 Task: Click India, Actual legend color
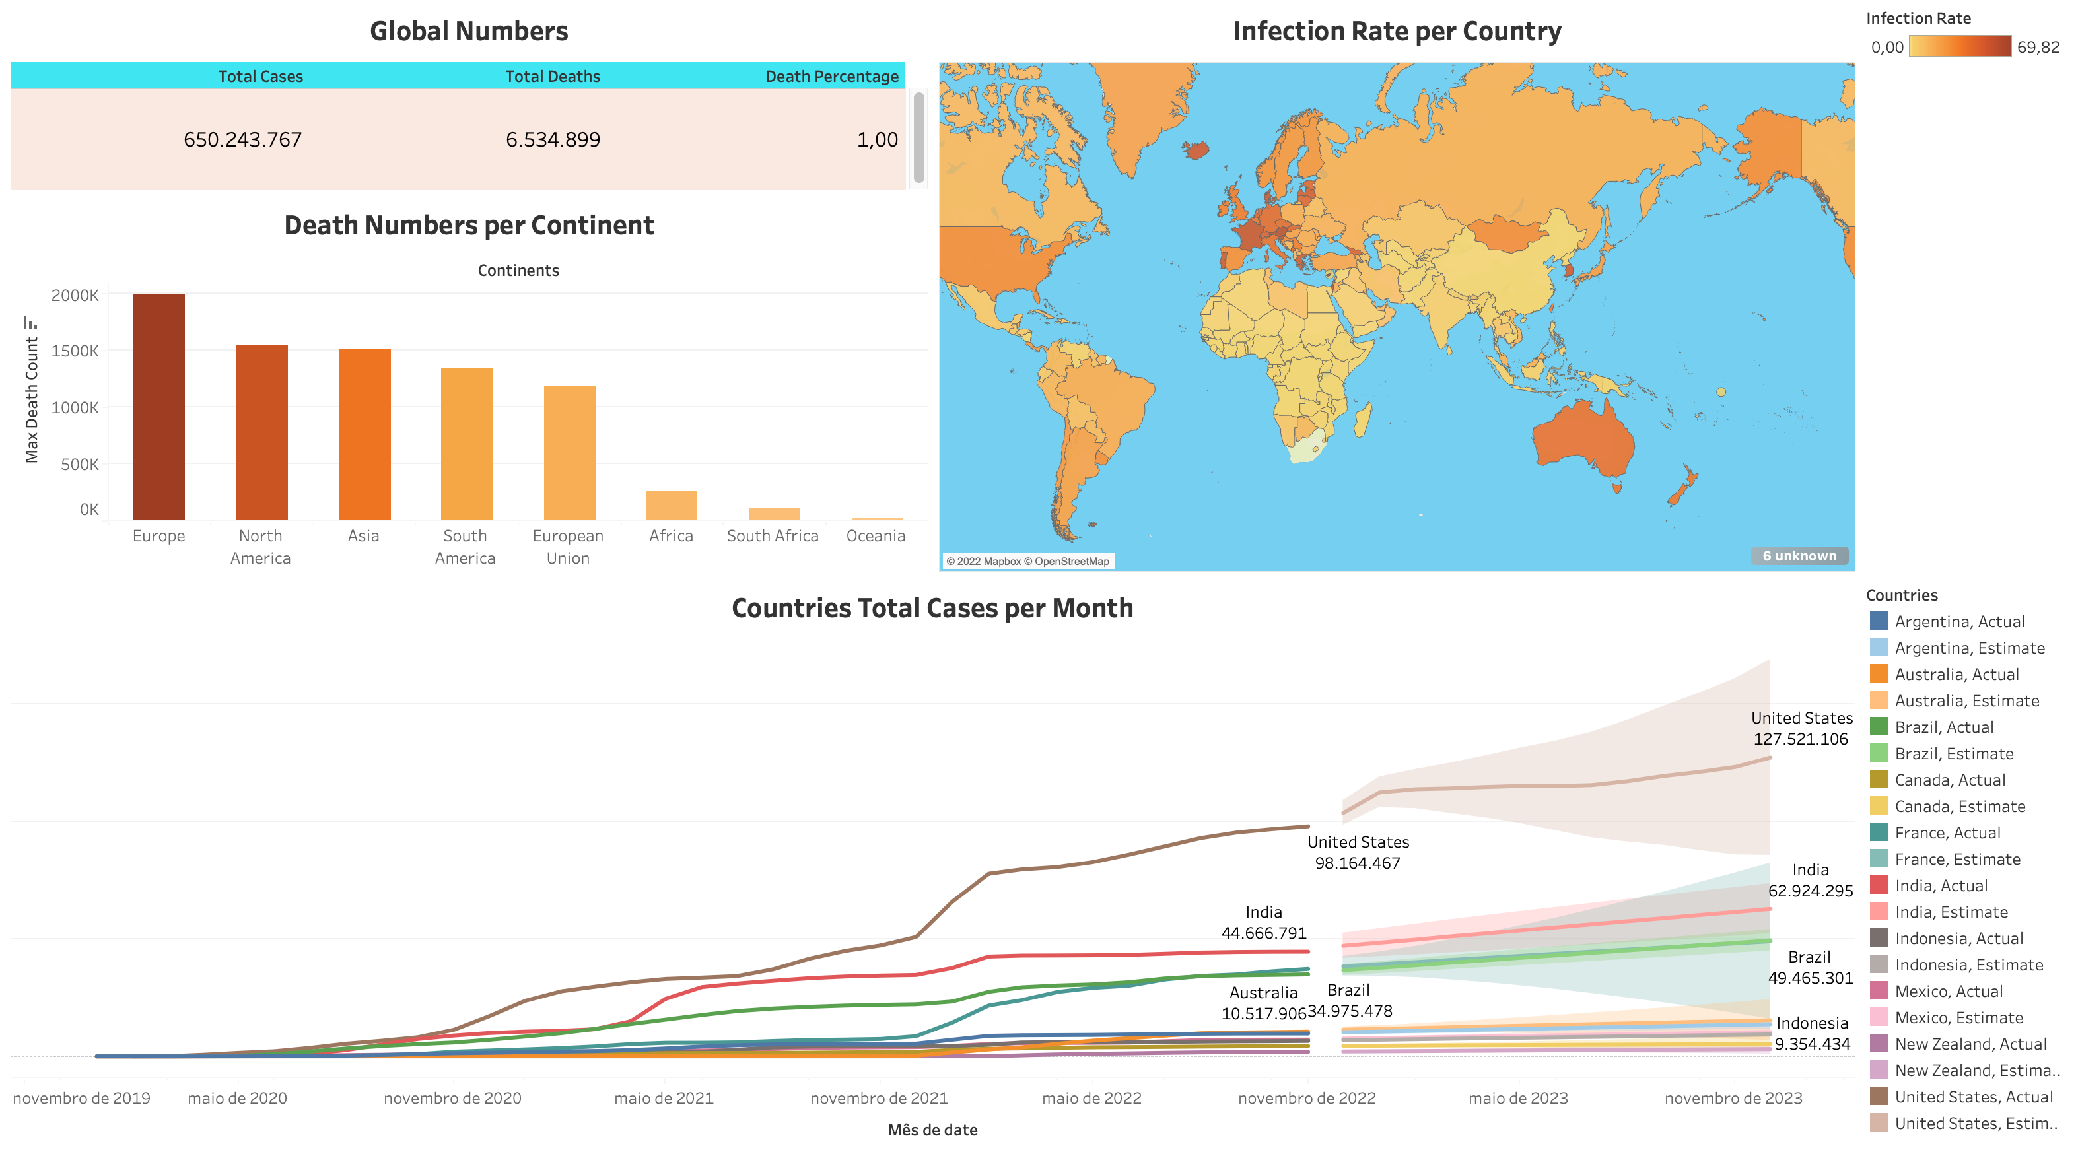[1879, 886]
